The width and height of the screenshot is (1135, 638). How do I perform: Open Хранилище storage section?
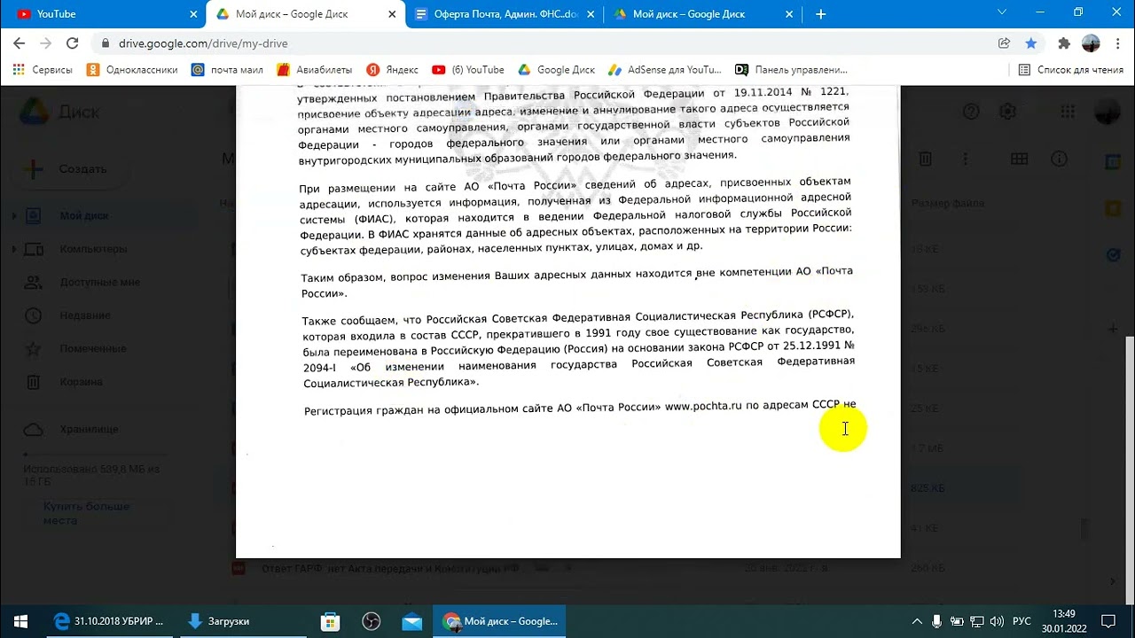(89, 429)
